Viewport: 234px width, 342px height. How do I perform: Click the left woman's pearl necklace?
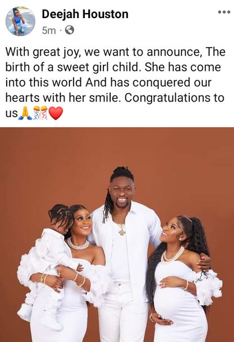[x=78, y=244]
